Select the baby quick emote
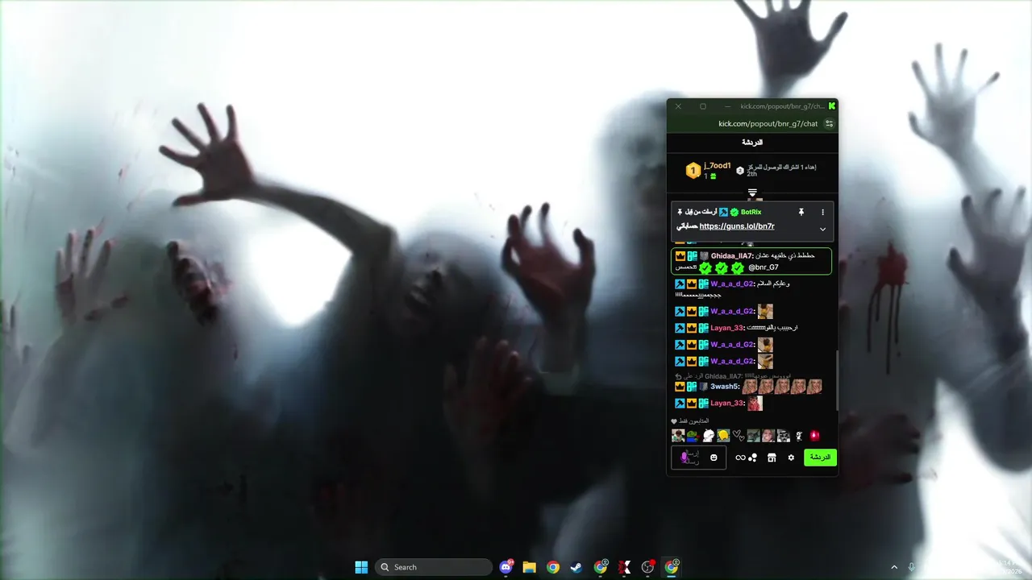 tap(678, 436)
